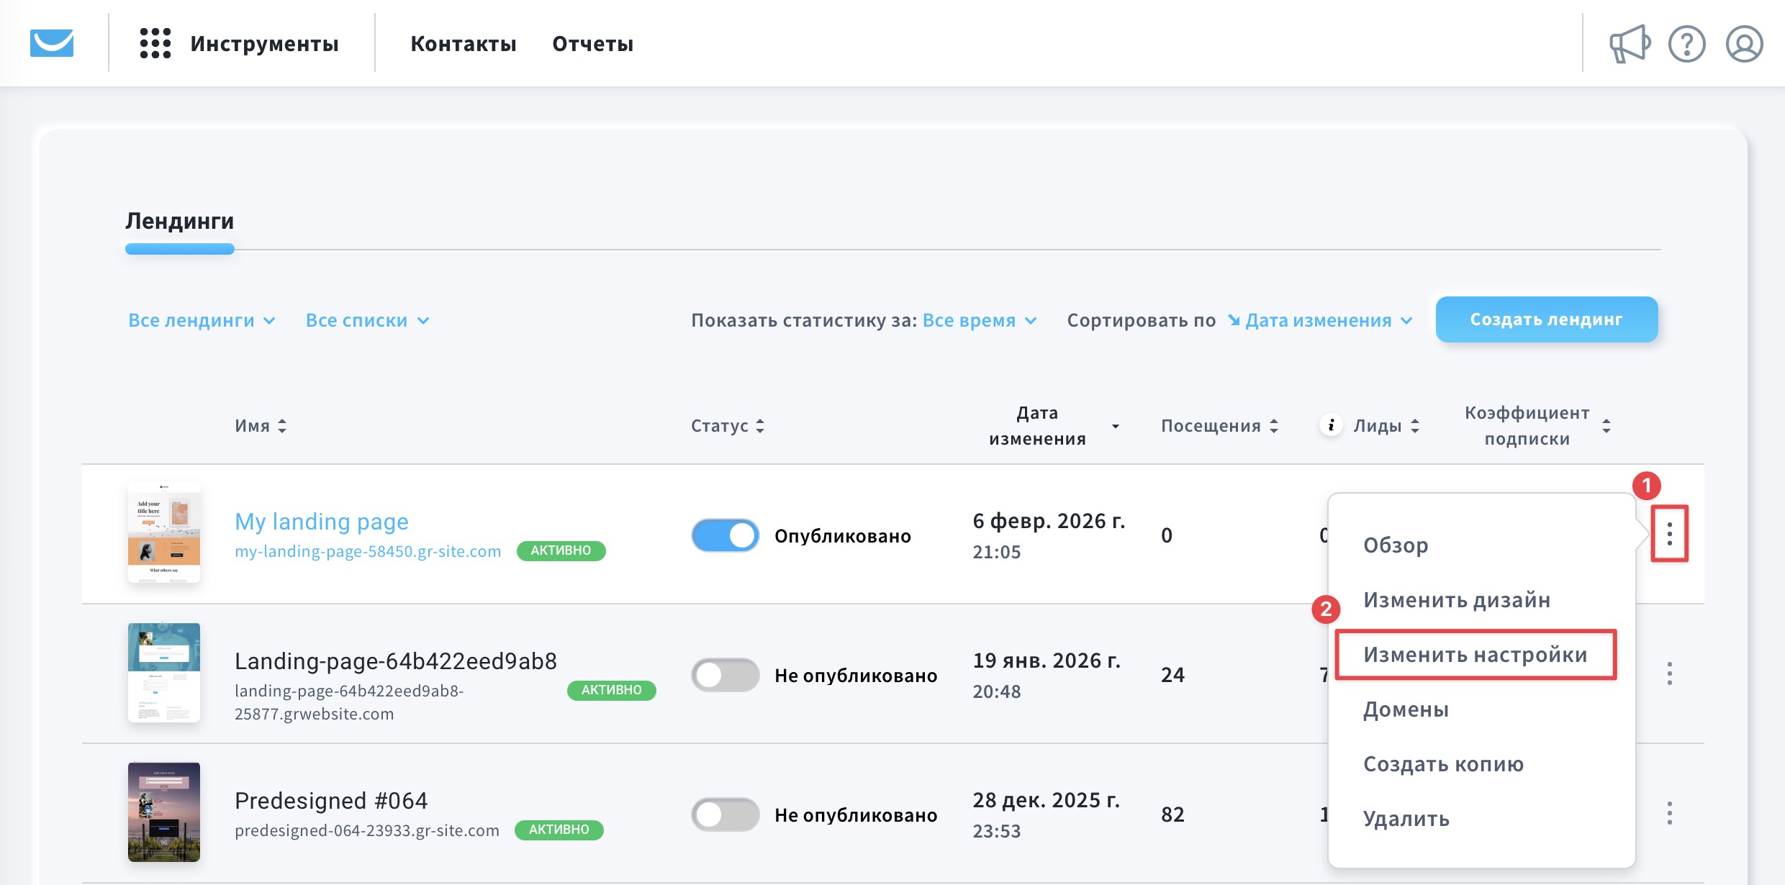Expand the Все лендинги filter dropdown

[202, 320]
